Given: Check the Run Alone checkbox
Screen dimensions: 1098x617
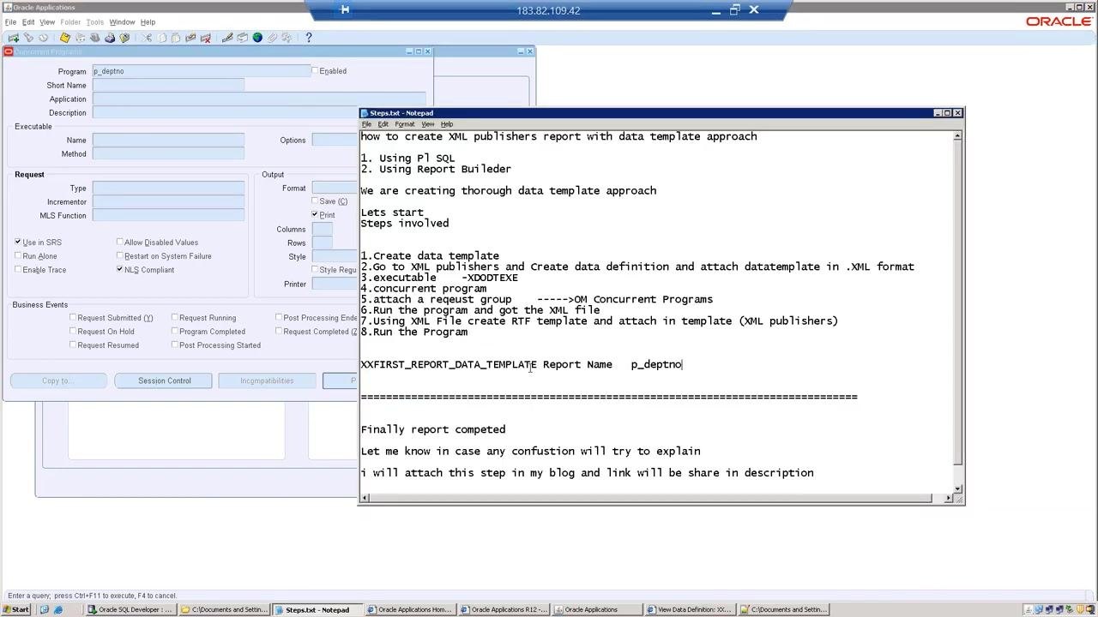Looking at the screenshot, I should (18, 256).
